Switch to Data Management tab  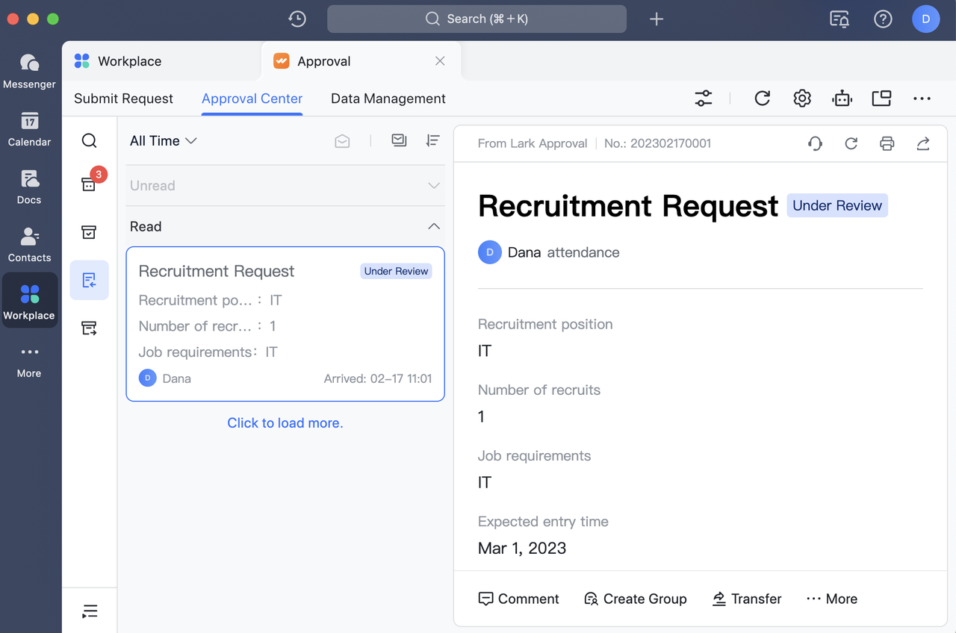[x=388, y=99]
